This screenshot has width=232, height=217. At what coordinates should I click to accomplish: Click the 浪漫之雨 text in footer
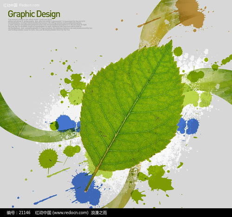pyautogui.click(x=99, y=212)
